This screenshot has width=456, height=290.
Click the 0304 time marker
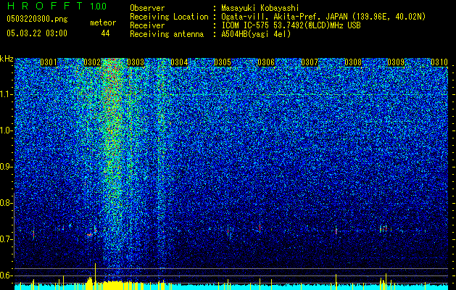[179, 62]
